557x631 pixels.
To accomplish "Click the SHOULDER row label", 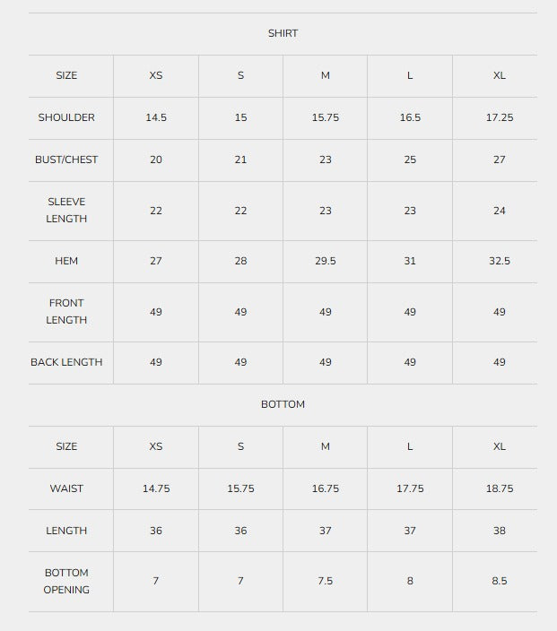I will tap(66, 117).
